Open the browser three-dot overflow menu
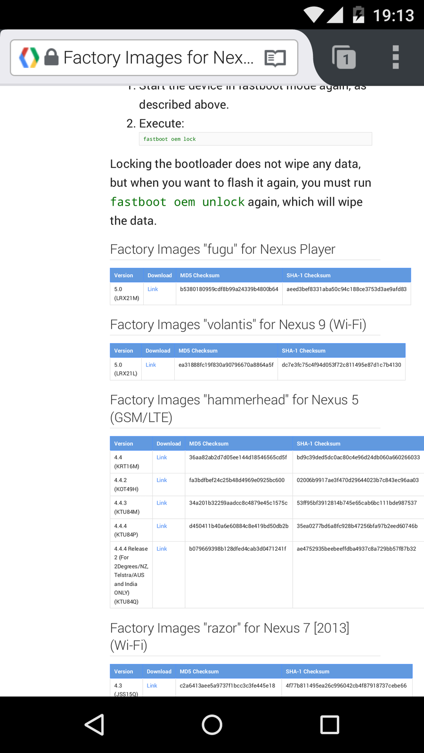 pos(396,57)
